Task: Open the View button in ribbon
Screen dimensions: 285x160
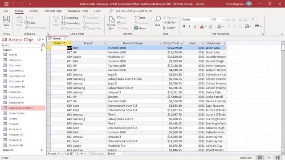Action: (6, 23)
